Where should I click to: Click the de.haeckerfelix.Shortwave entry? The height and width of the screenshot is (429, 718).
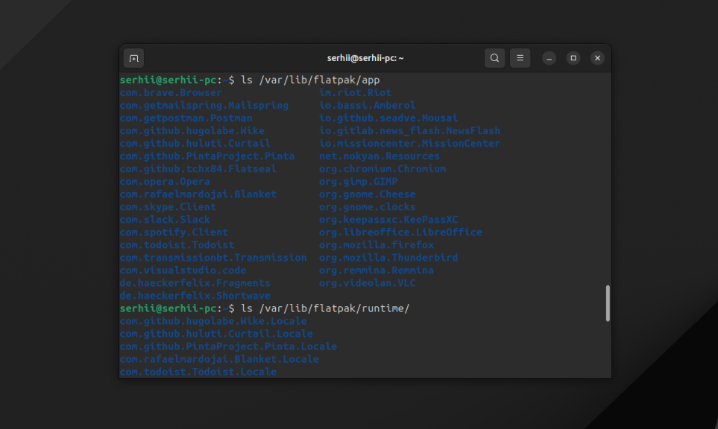[x=195, y=296]
